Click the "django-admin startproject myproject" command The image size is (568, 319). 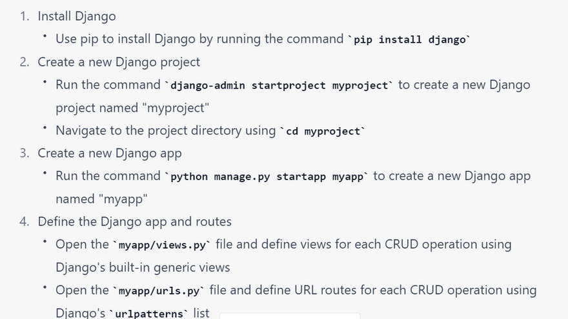point(279,86)
